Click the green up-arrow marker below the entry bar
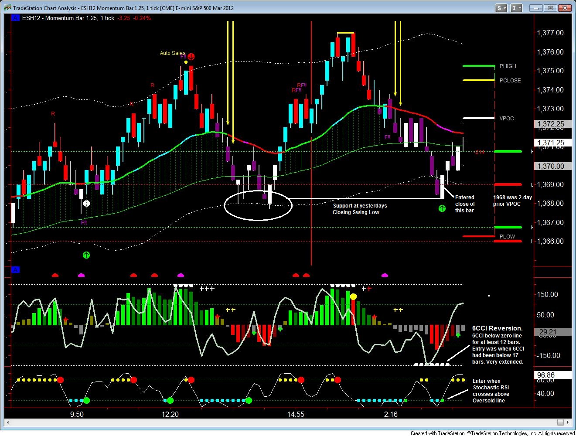Screen dimensions: 576x436 tap(442, 208)
